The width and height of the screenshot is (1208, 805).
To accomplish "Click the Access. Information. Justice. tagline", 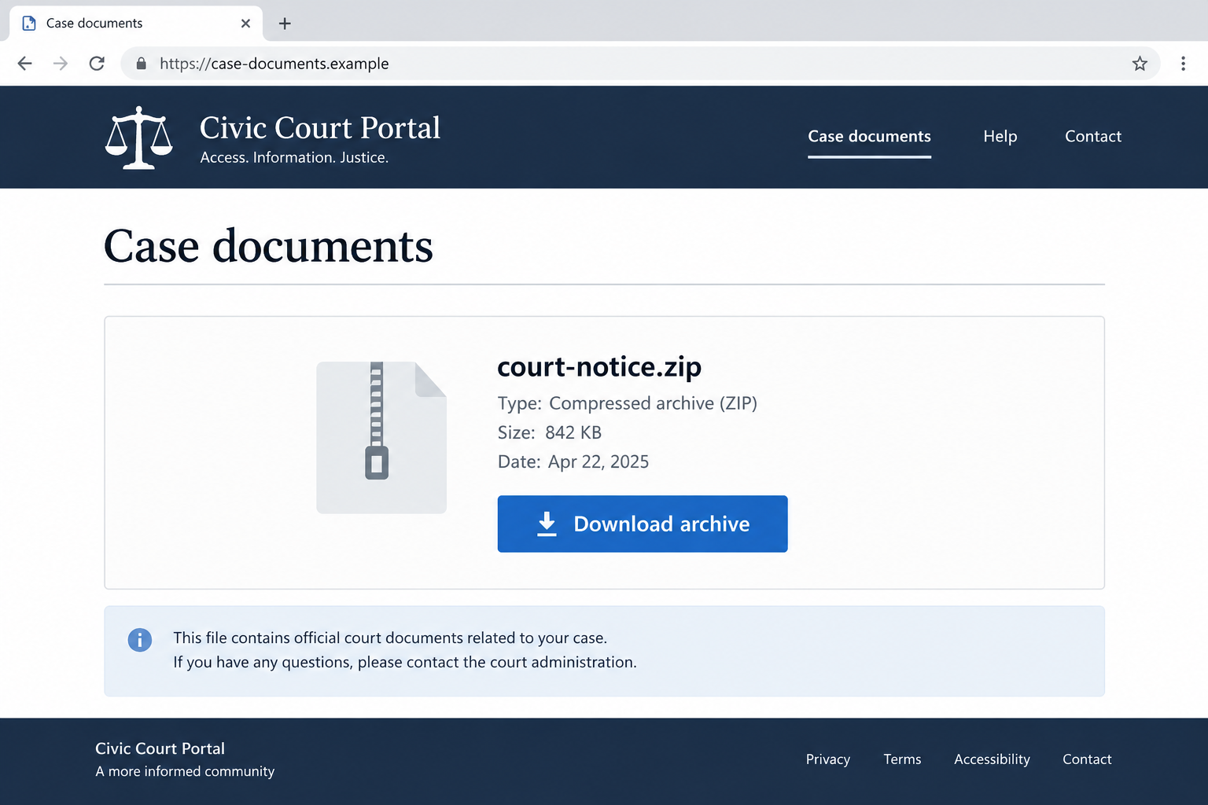I will (x=294, y=157).
